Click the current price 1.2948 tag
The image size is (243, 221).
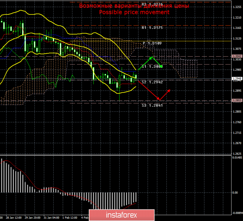(237, 79)
